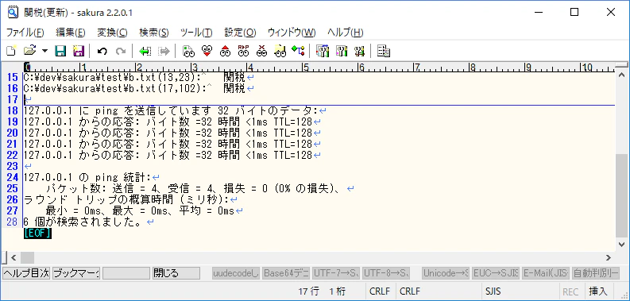Undo the last edit
The width and height of the screenshot is (630, 301).
click(102, 51)
